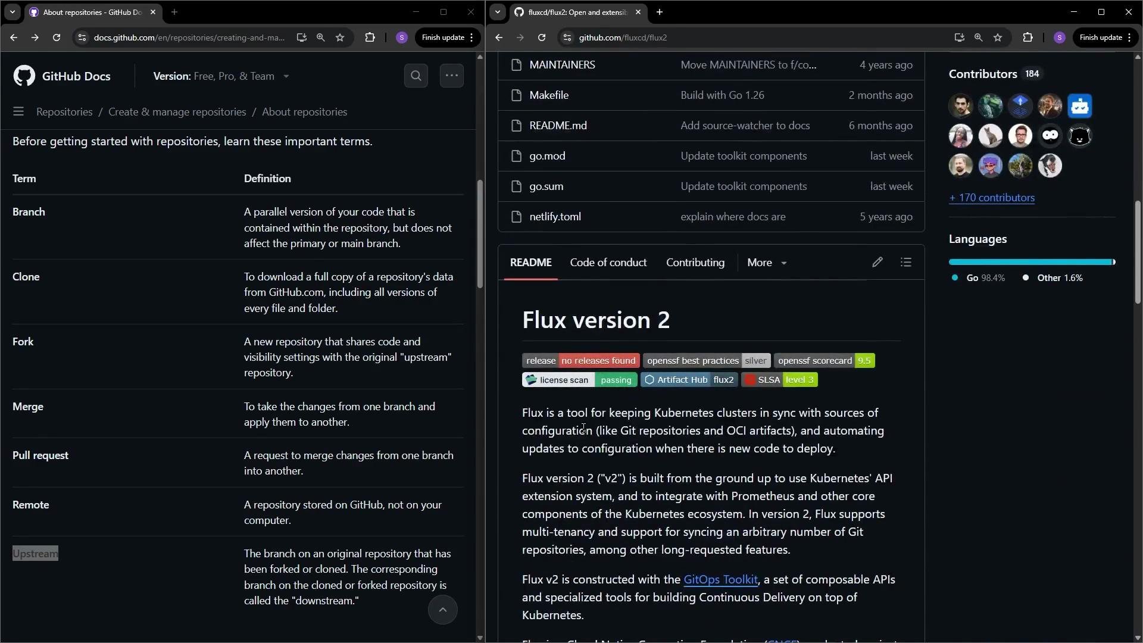Open the + 170 contributors link
This screenshot has width=1143, height=643.
[992, 198]
